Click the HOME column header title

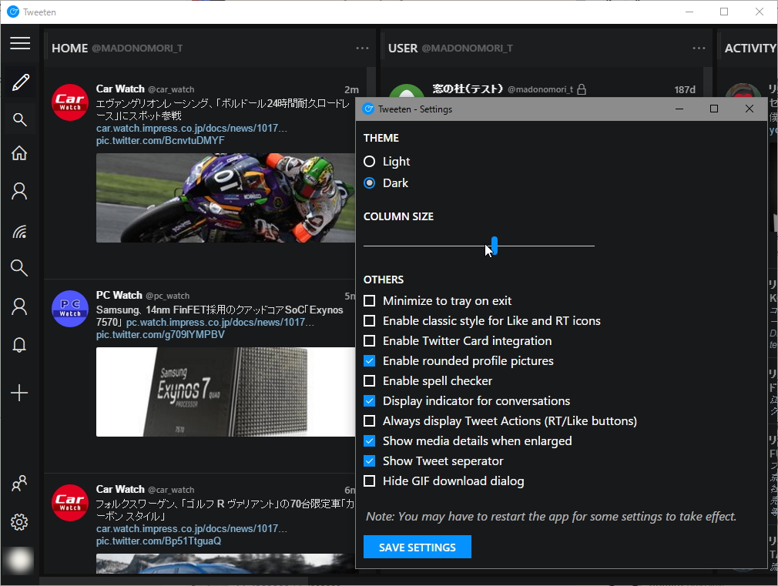70,49
